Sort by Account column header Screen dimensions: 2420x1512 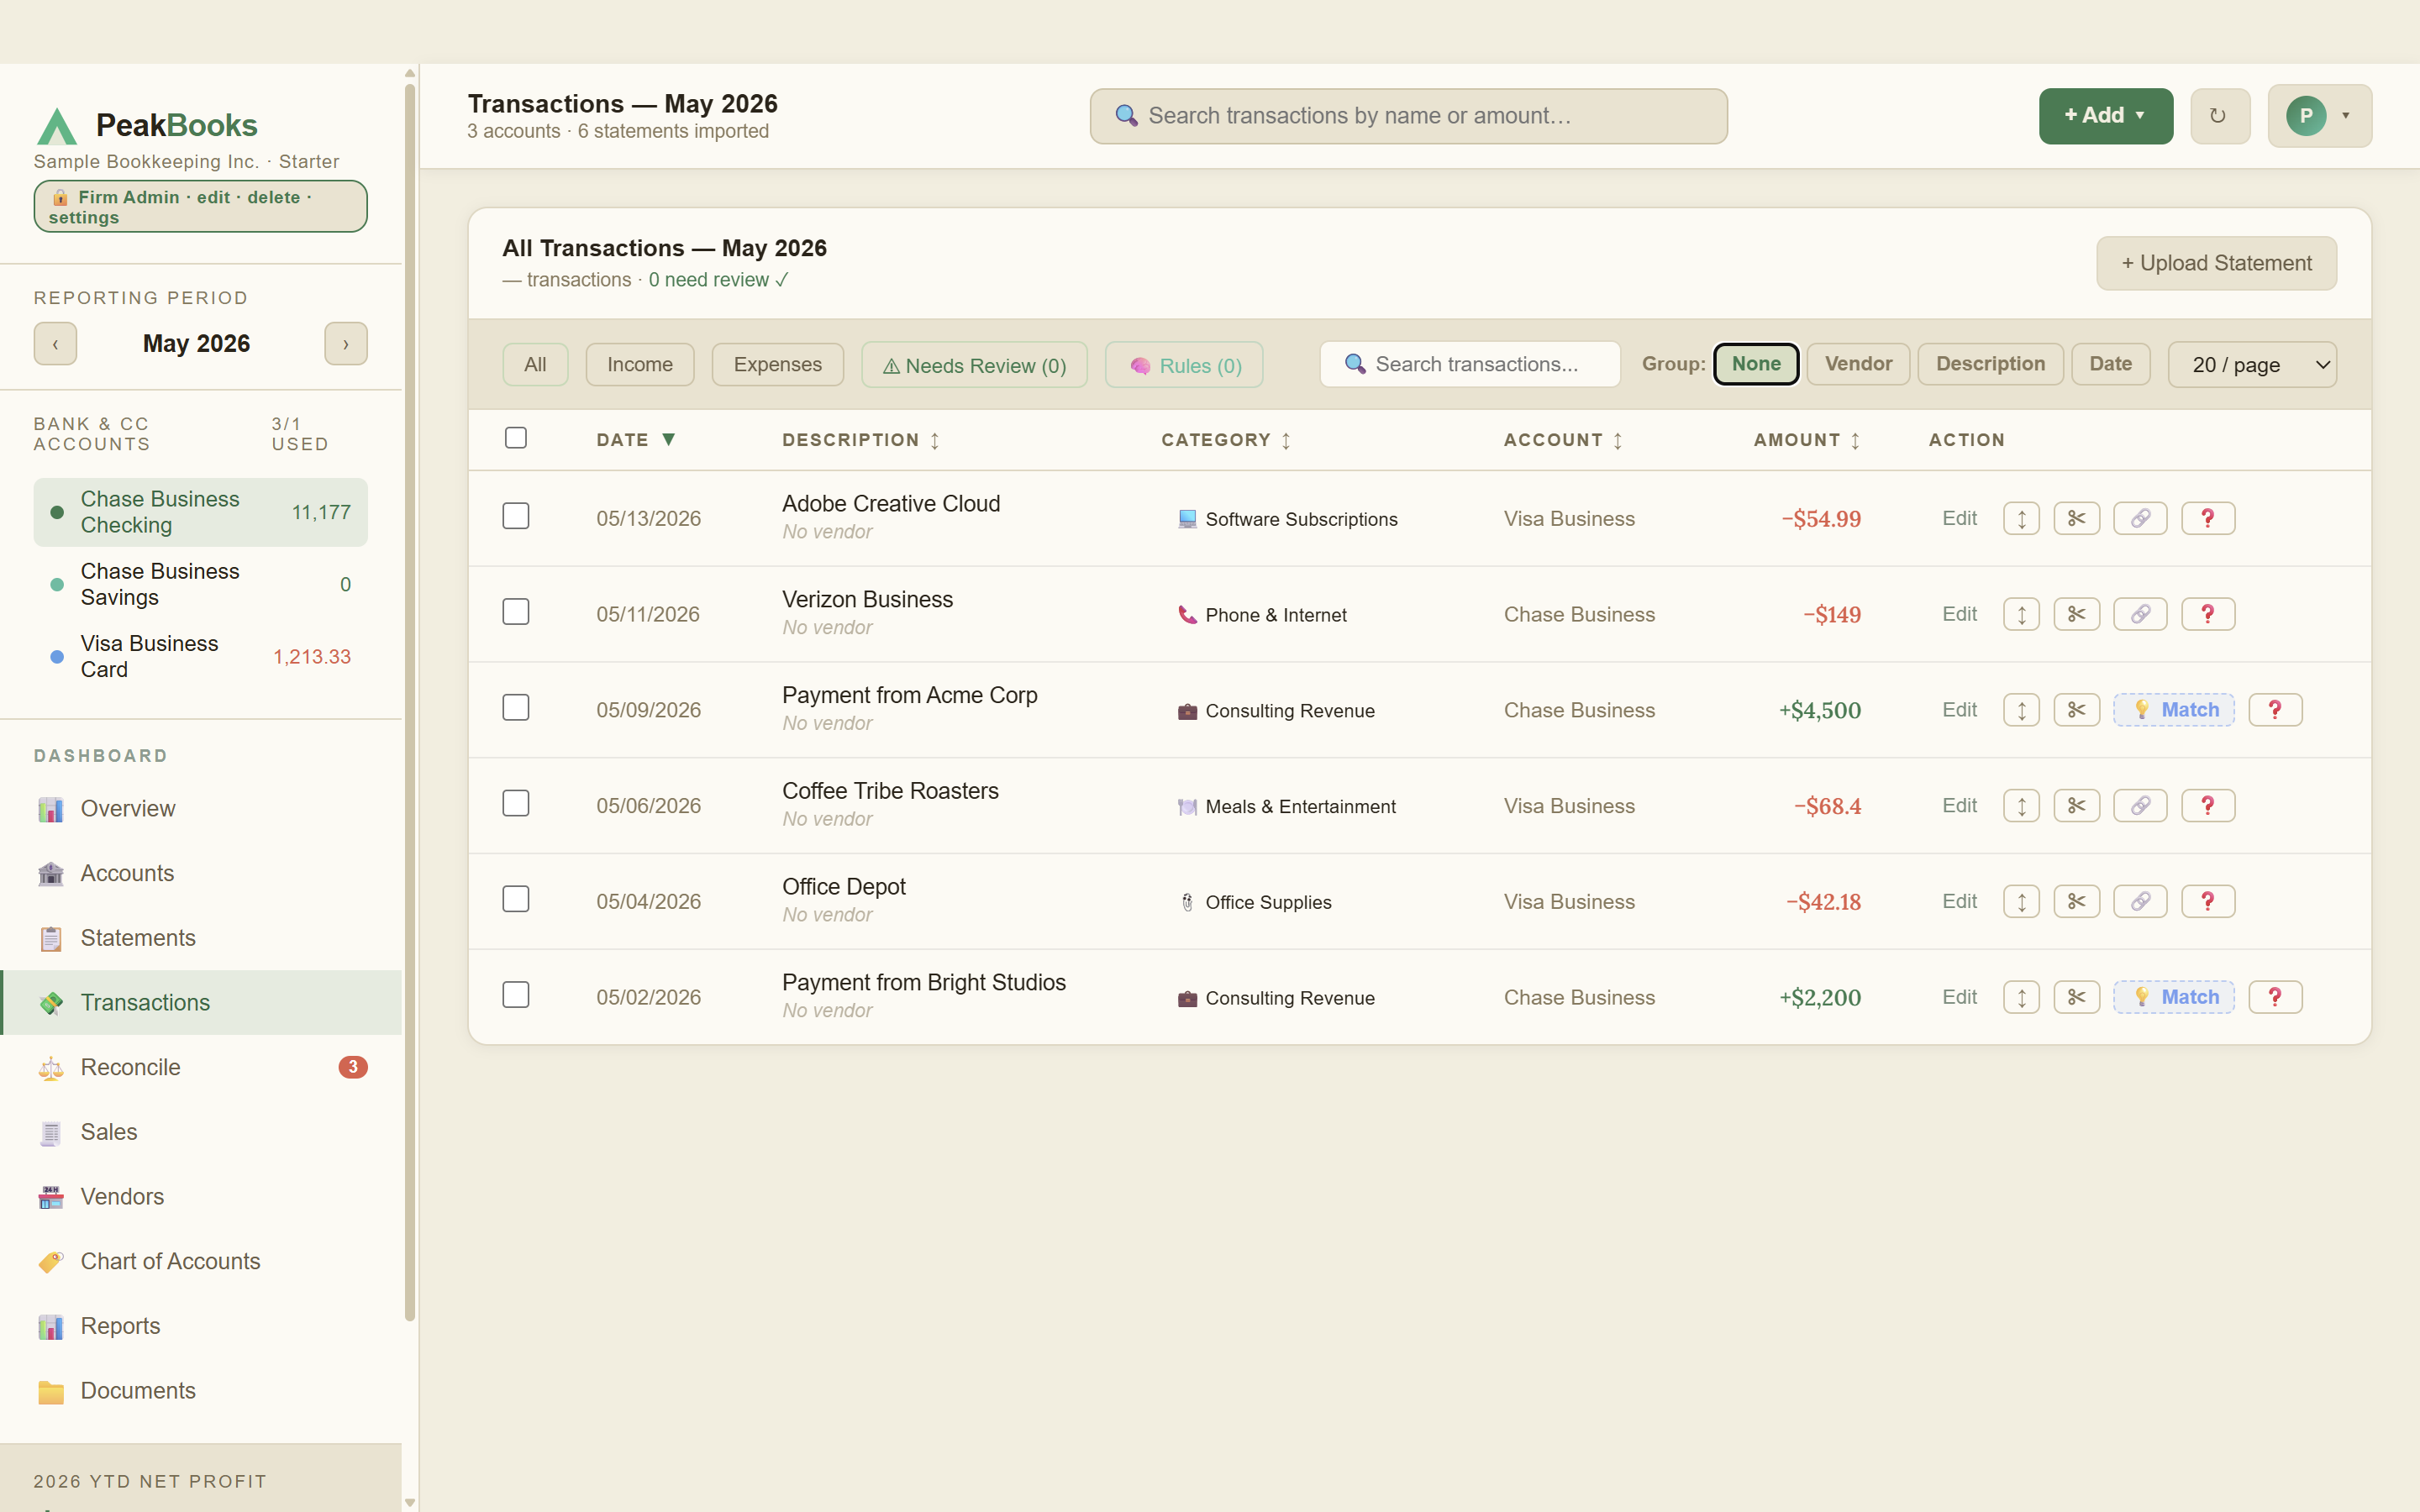click(x=1563, y=440)
